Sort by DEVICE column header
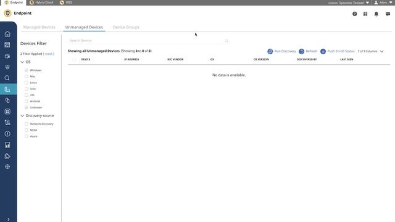 point(86,60)
